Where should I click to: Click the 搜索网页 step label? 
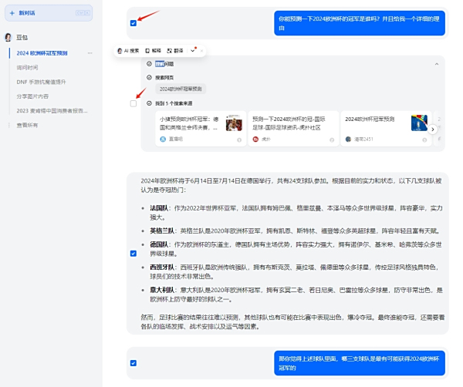(x=164, y=78)
